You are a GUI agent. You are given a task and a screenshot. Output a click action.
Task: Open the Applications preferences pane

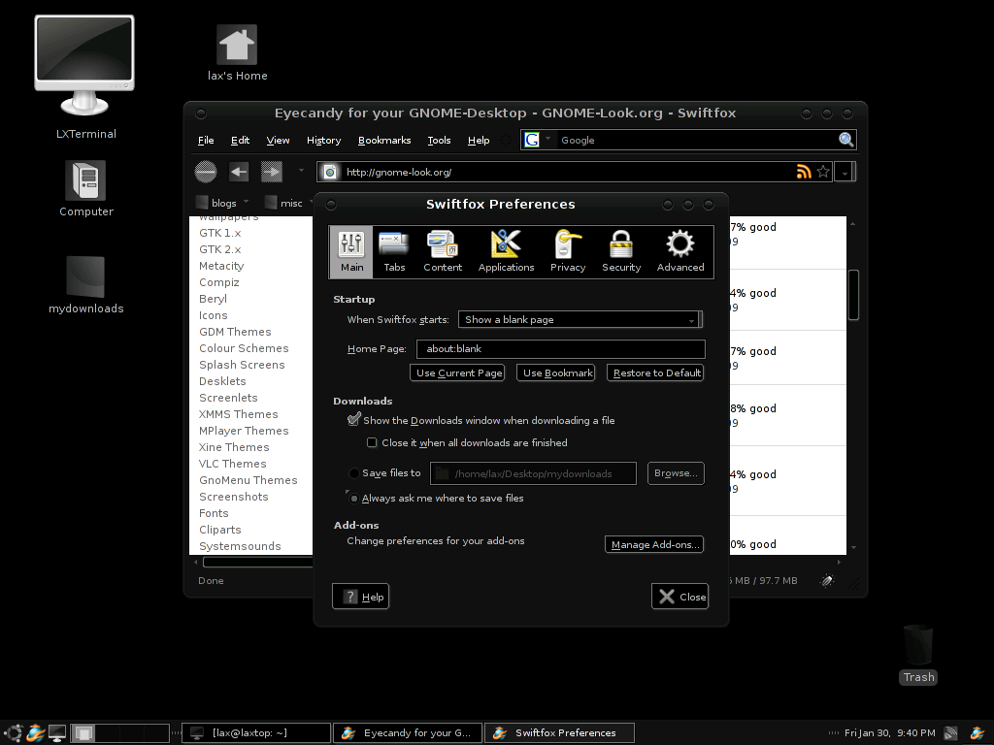(x=506, y=251)
